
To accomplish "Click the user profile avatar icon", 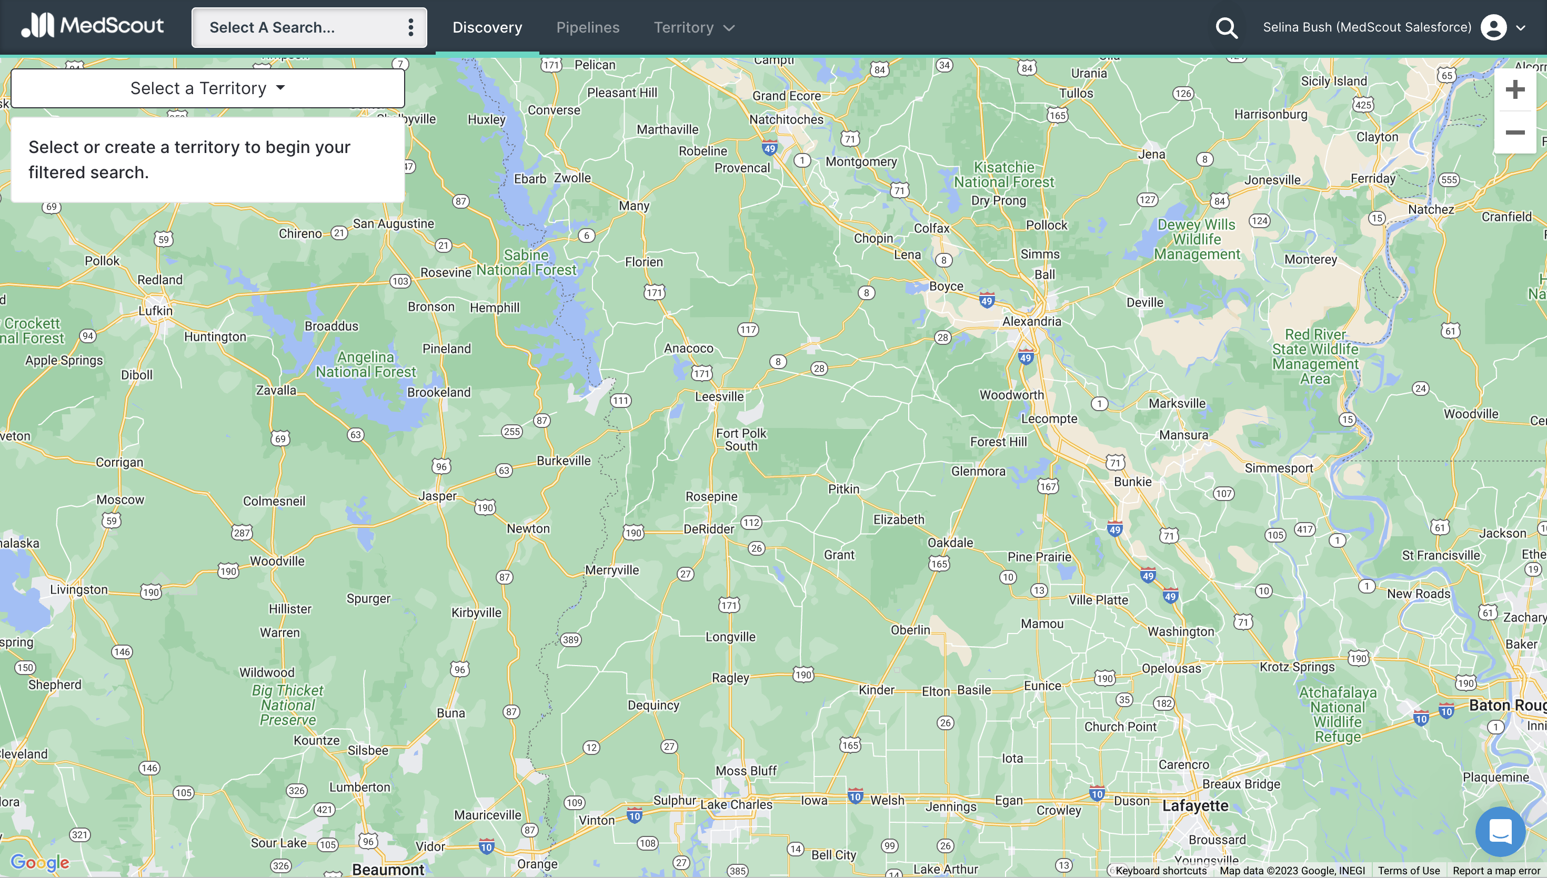I will [1493, 28].
